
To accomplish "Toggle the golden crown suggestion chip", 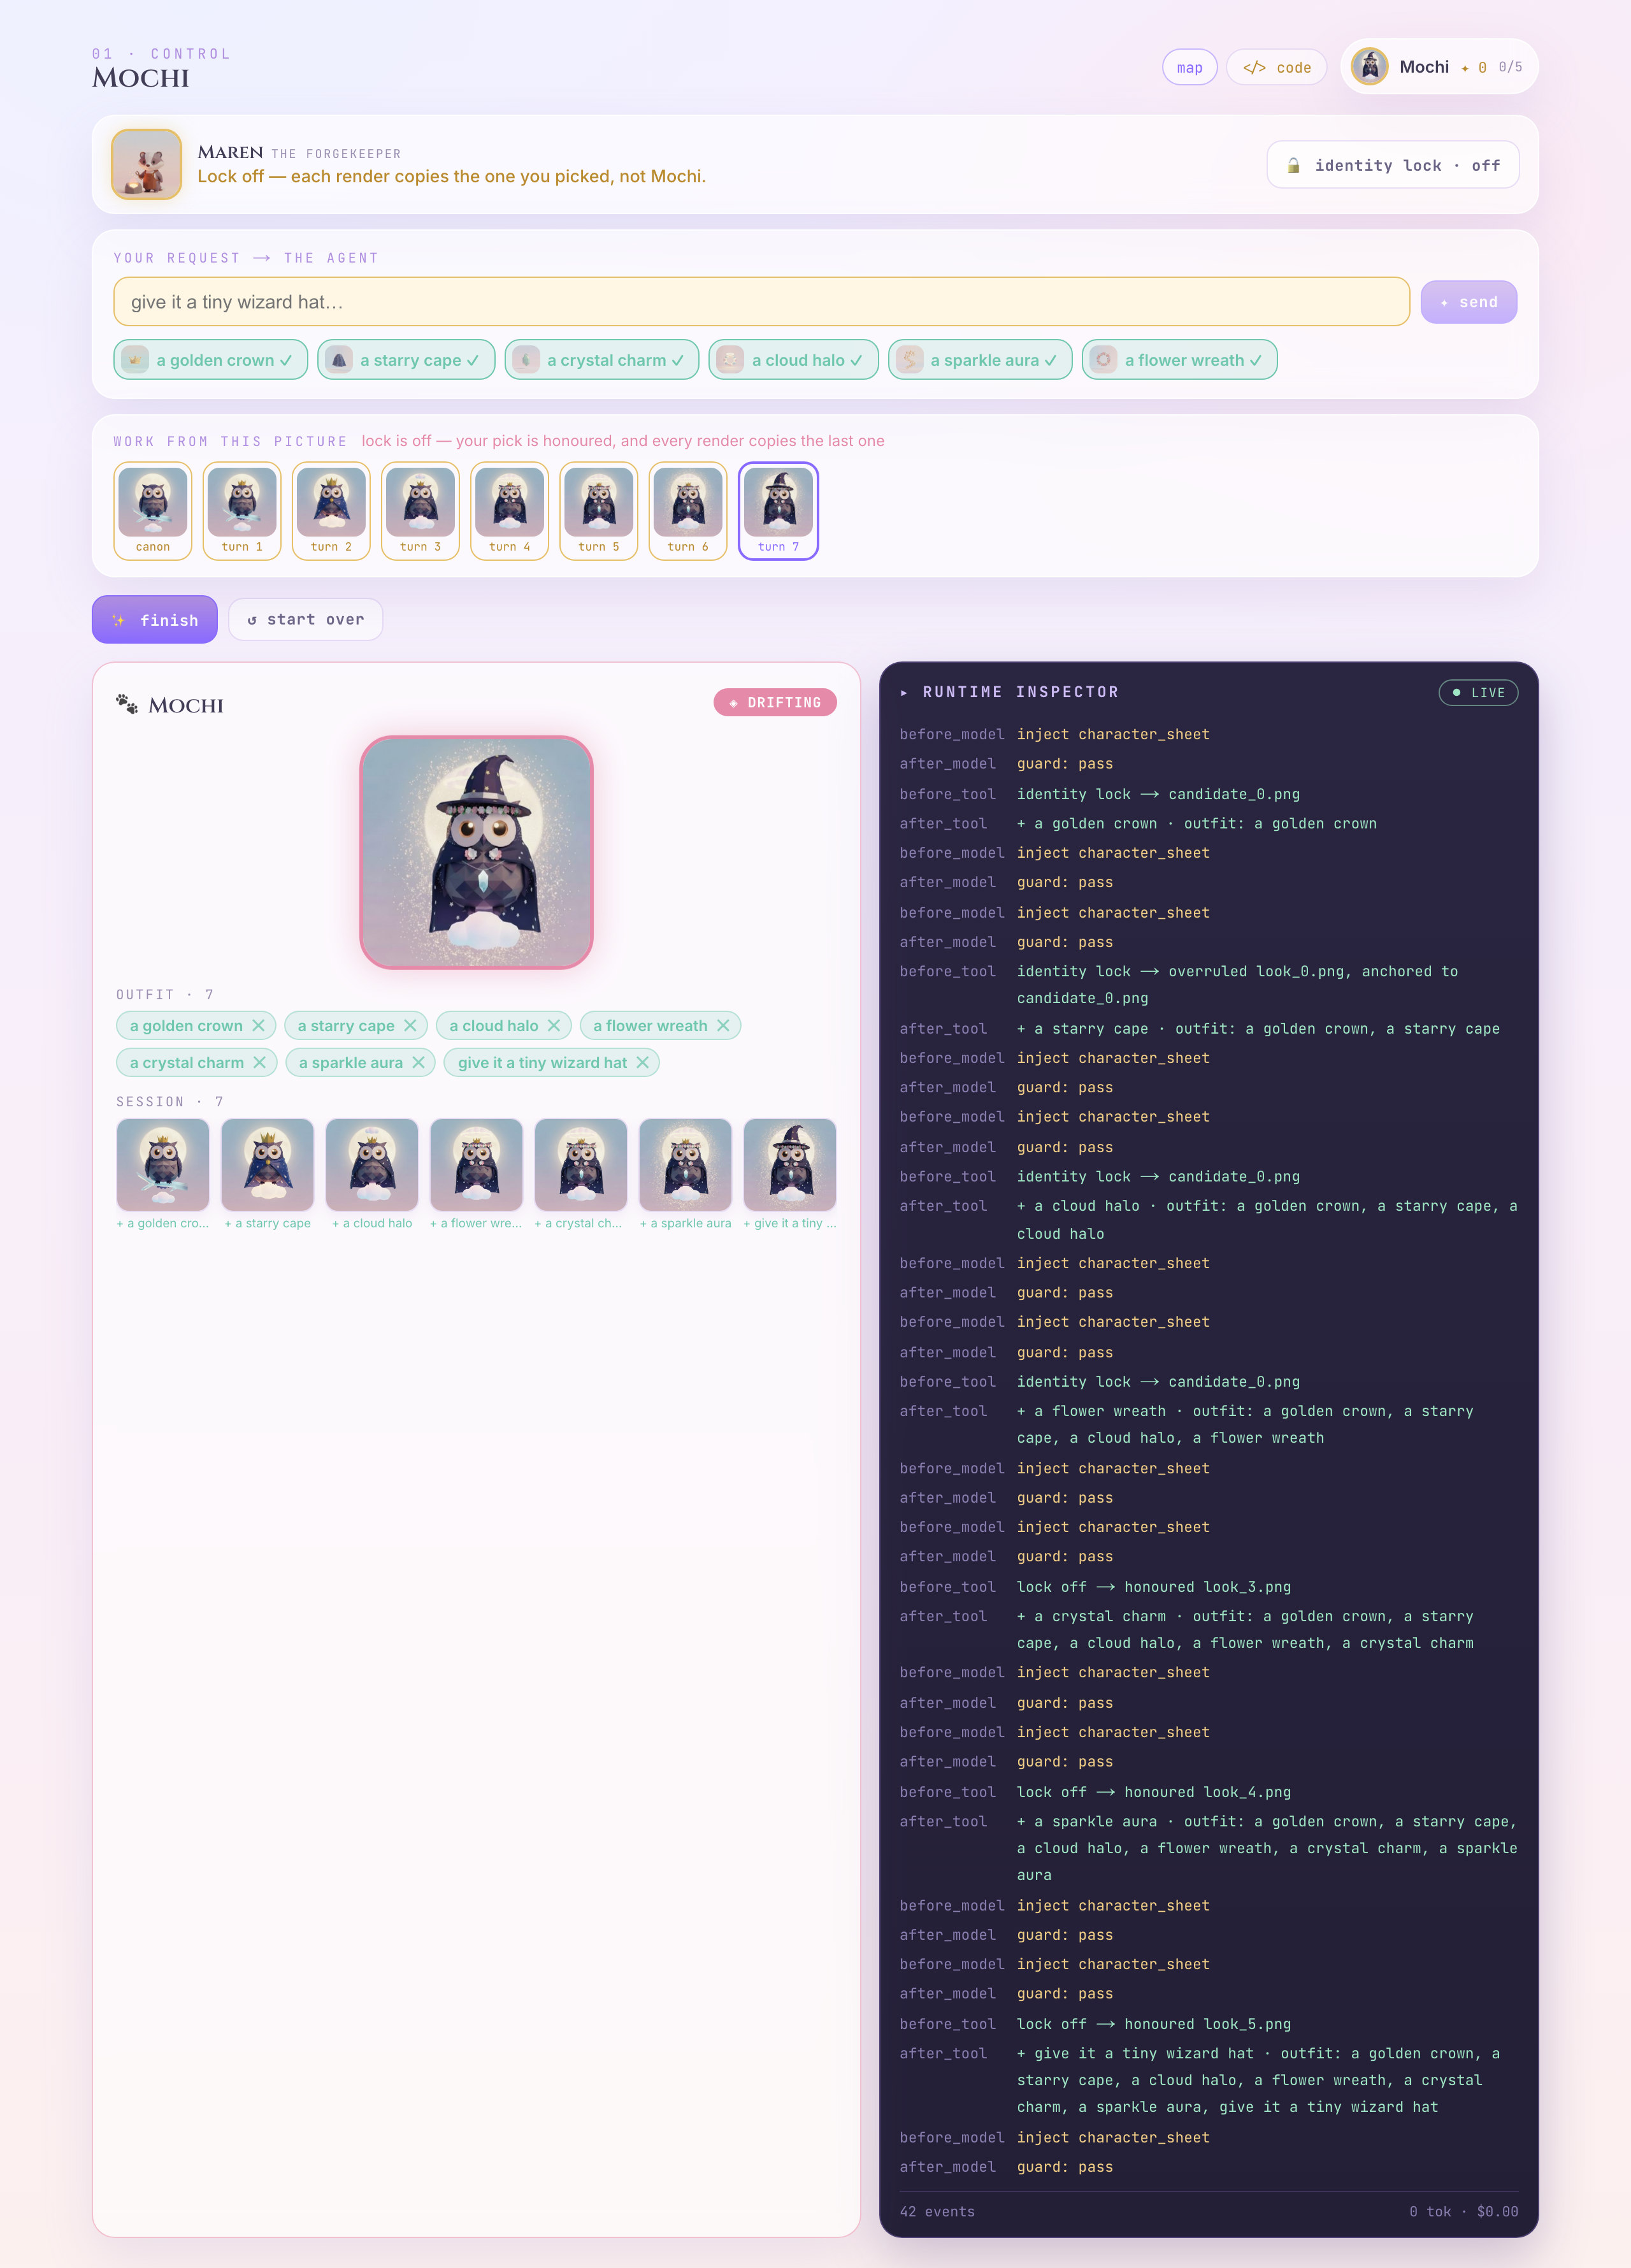I will click(211, 360).
